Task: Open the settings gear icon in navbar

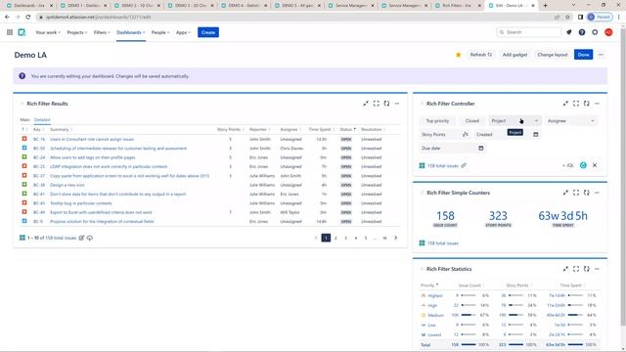Action: (x=595, y=32)
